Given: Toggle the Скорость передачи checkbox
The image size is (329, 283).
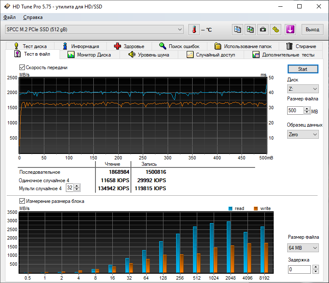Looking at the screenshot, I should pyautogui.click(x=22, y=67).
